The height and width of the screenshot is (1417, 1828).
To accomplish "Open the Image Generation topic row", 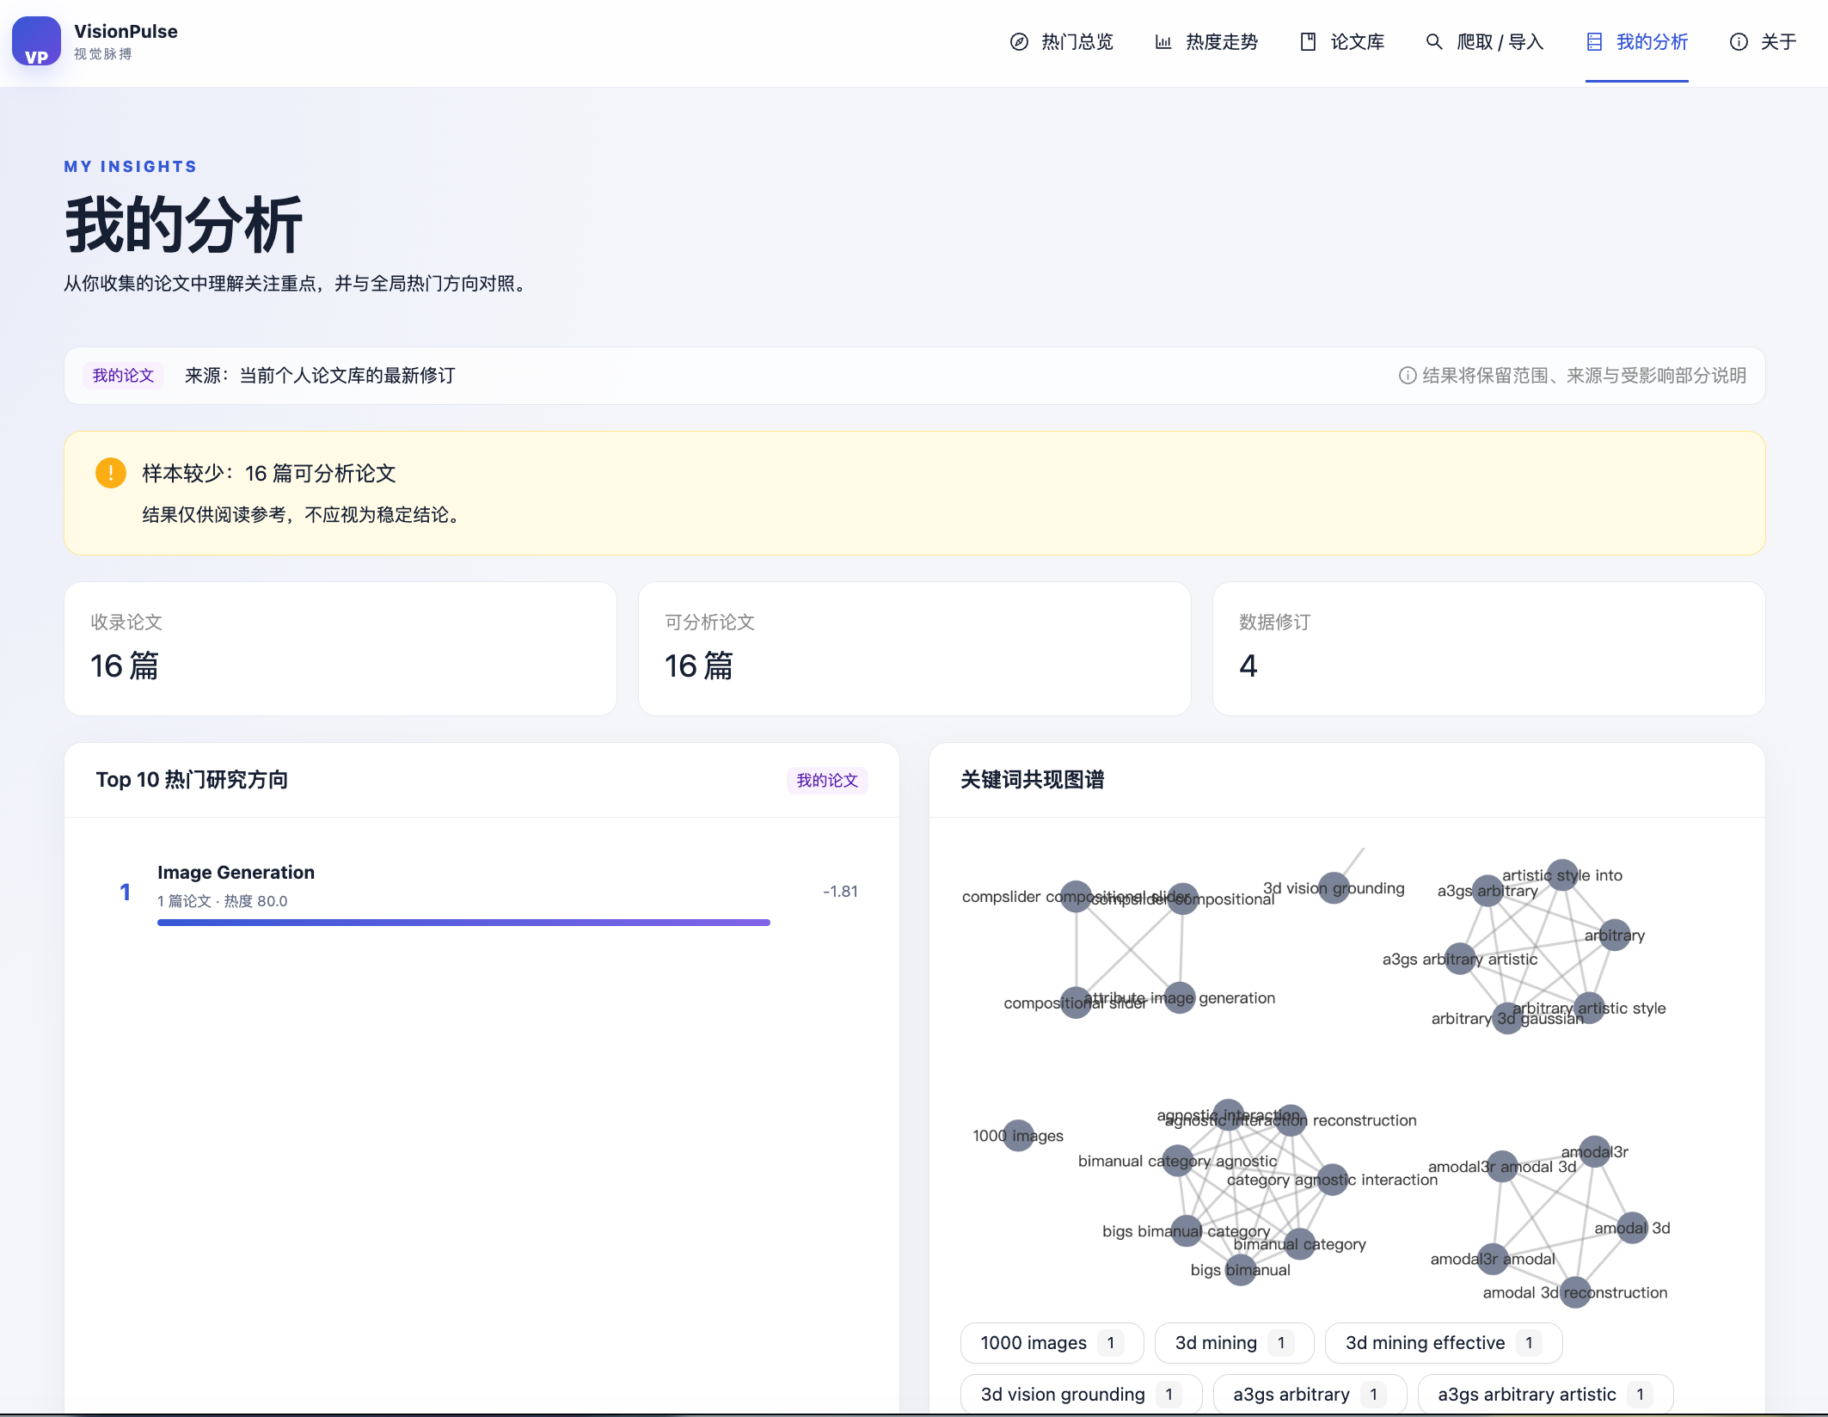I will click(x=482, y=893).
